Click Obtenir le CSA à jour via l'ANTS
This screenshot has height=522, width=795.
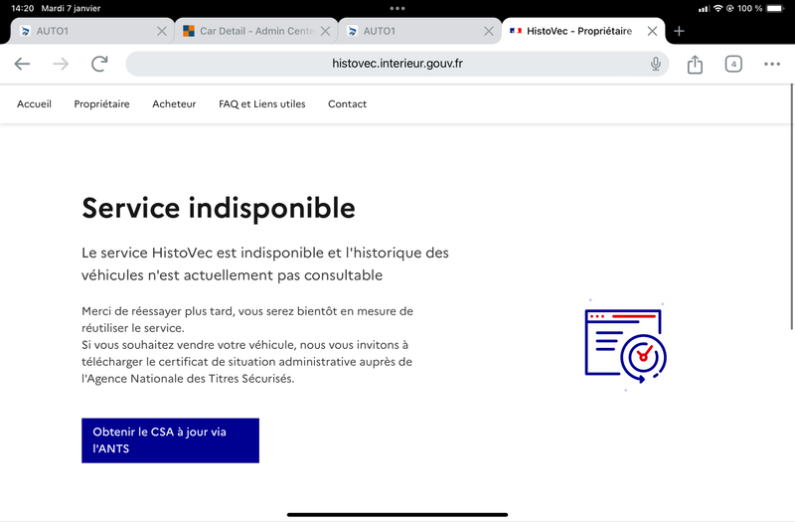point(170,440)
